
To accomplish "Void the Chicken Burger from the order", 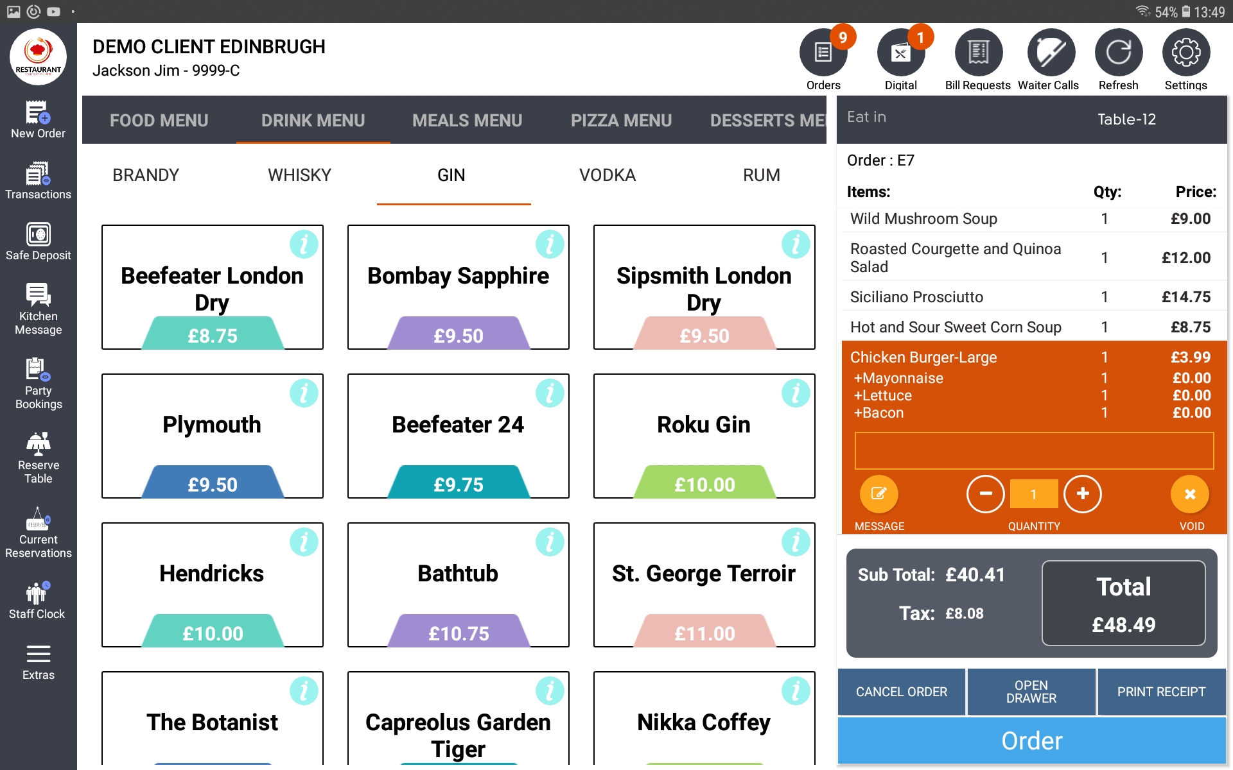I will click(1189, 494).
